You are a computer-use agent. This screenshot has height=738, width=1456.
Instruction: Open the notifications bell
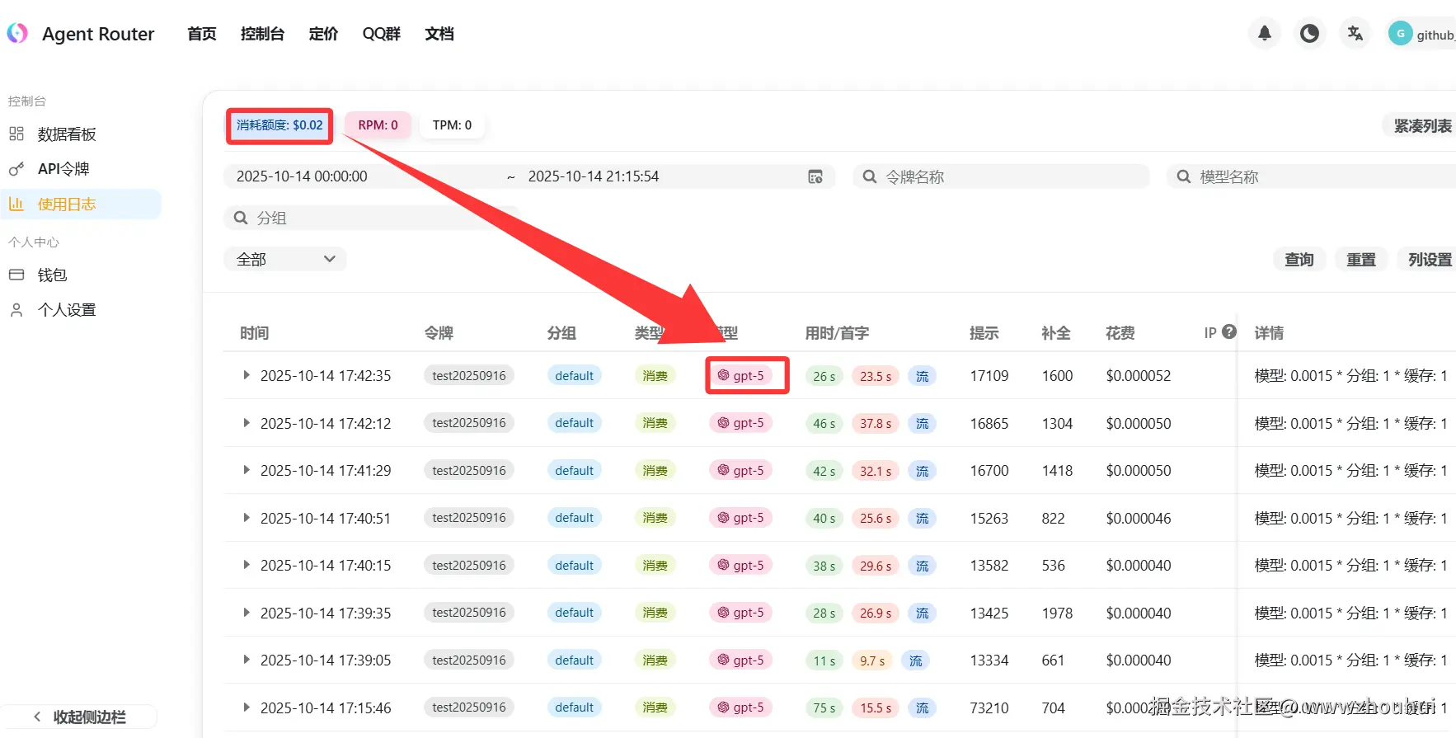coord(1264,34)
